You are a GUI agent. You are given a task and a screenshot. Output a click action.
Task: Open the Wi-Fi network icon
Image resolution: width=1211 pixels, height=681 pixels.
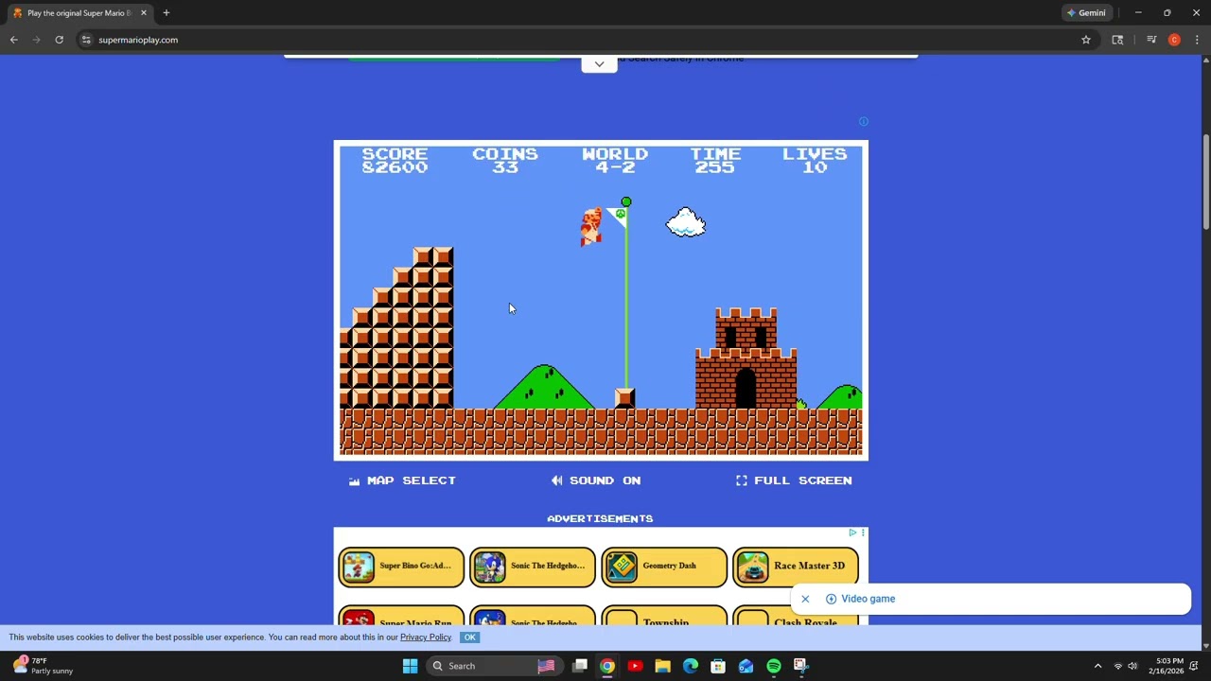[1117, 666]
